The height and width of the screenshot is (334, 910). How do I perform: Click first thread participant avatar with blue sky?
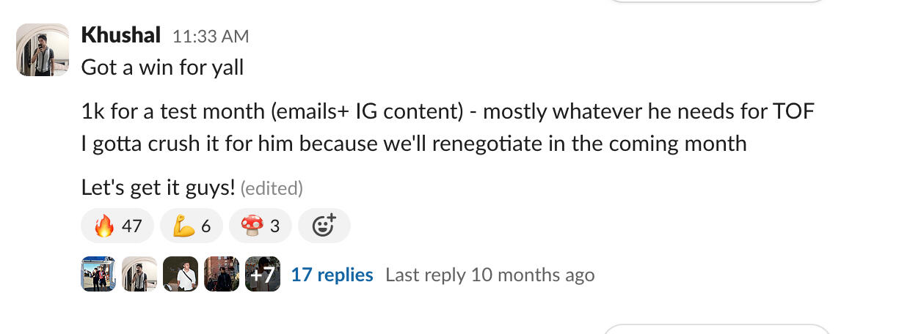[98, 275]
